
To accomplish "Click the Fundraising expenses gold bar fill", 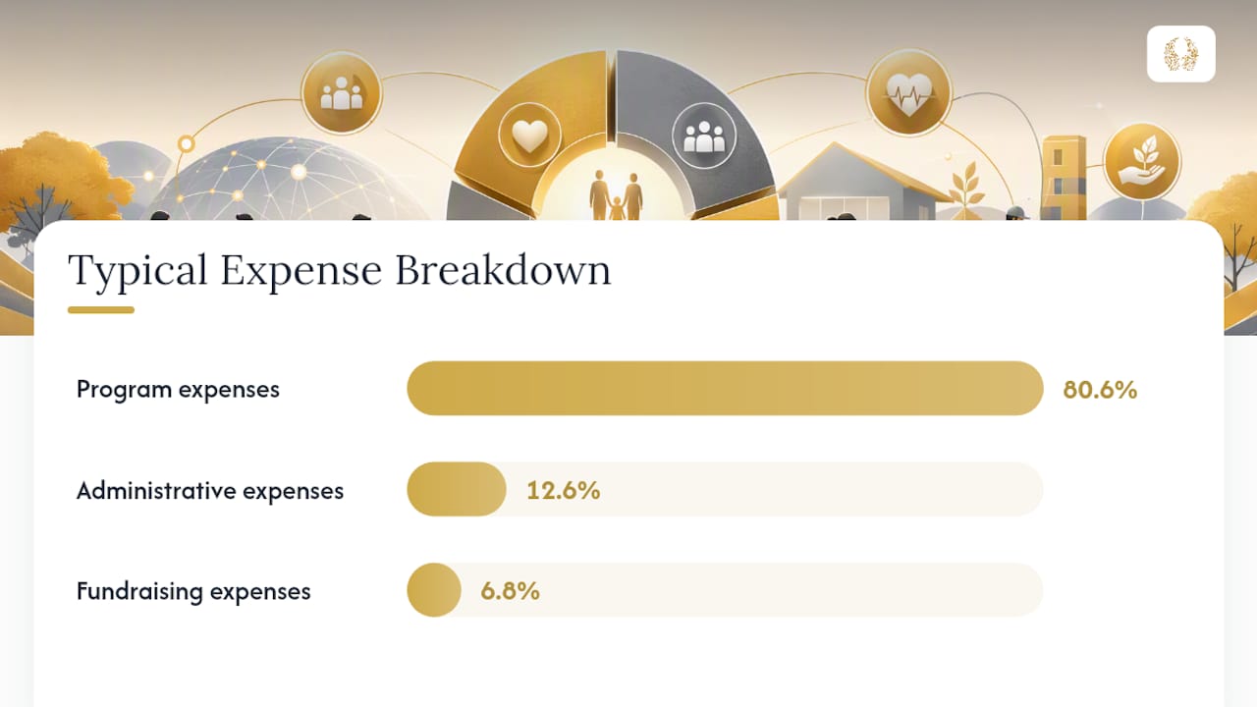I will [434, 590].
